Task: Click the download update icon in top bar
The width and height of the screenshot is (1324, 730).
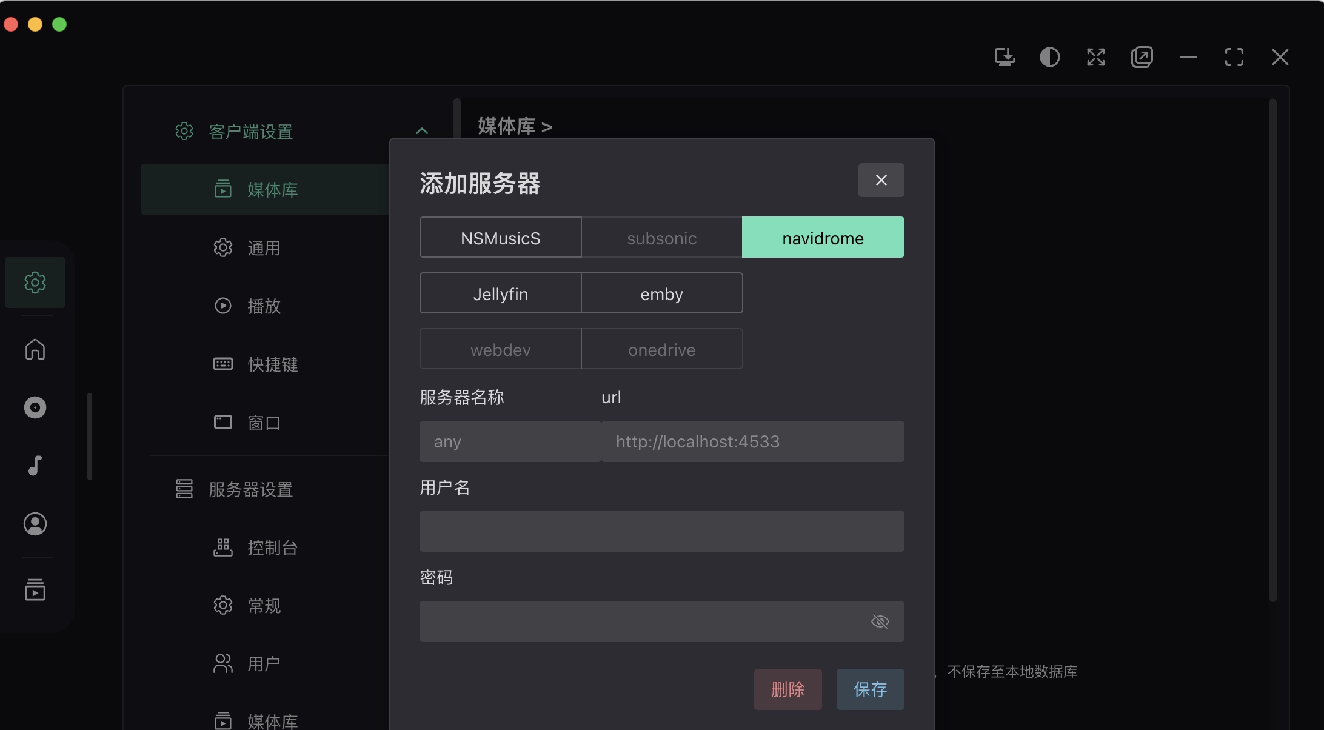Action: tap(1005, 57)
